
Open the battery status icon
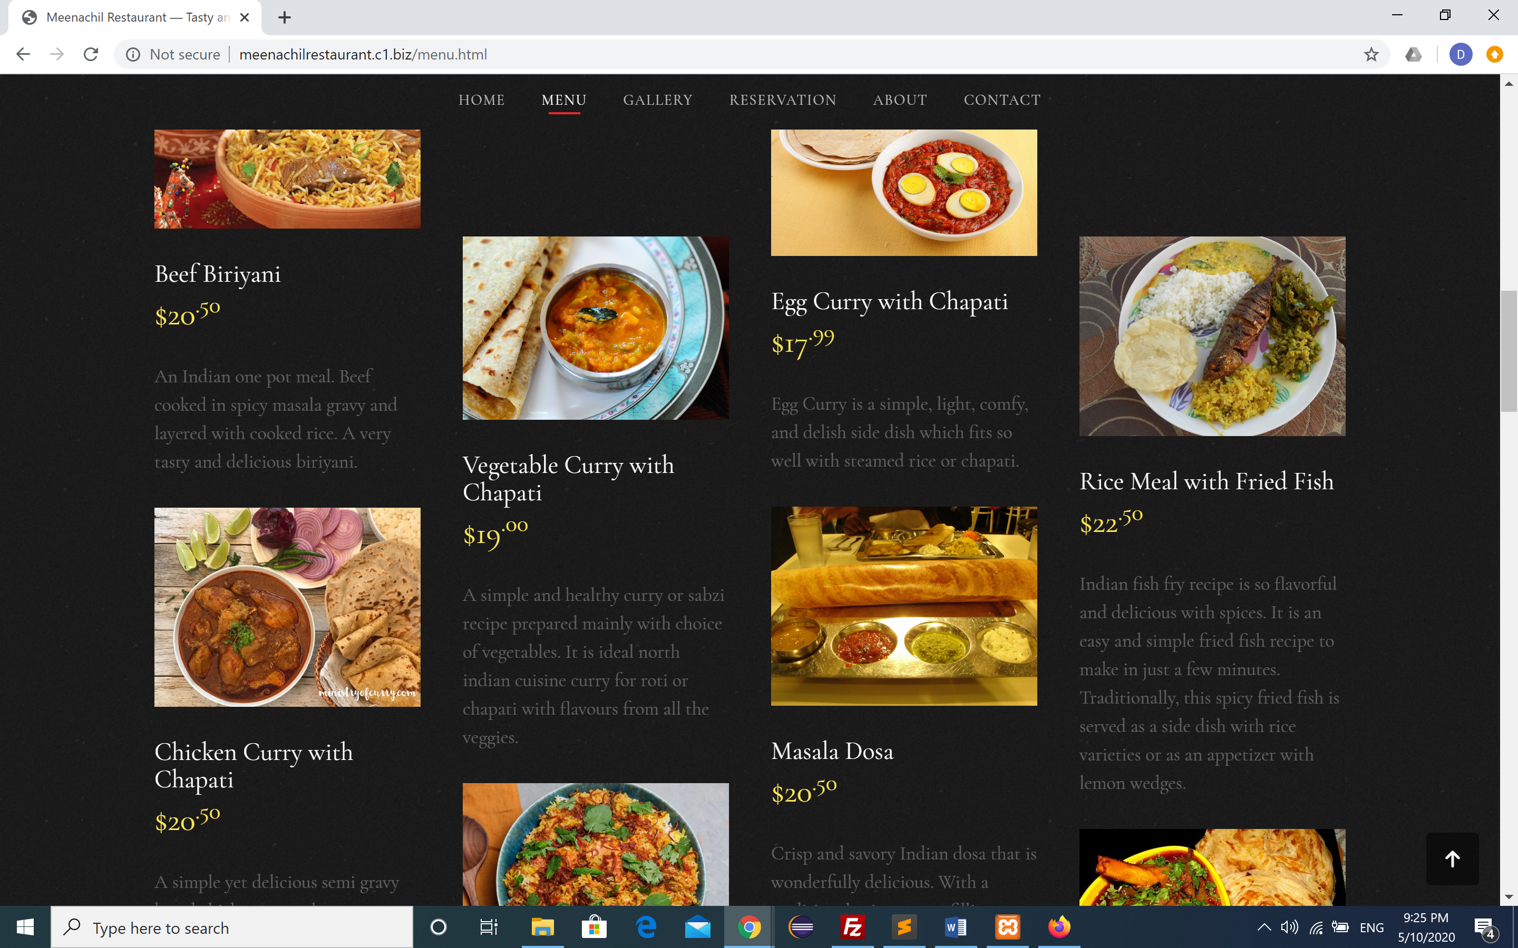pyautogui.click(x=1340, y=927)
